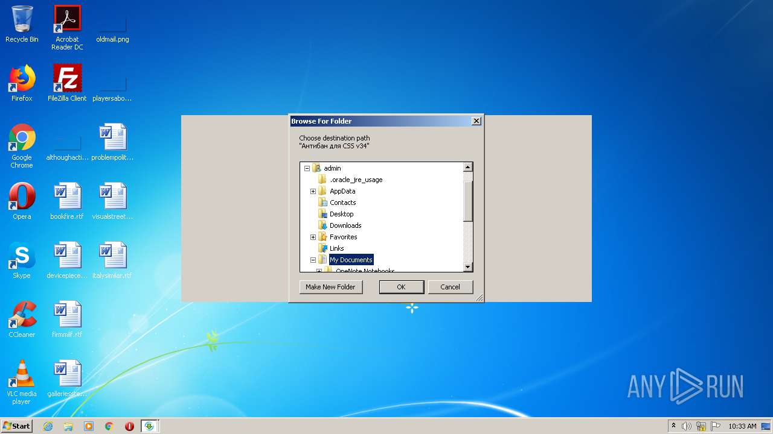Select the Favorites folder
The width and height of the screenshot is (773, 434).
pyautogui.click(x=343, y=237)
